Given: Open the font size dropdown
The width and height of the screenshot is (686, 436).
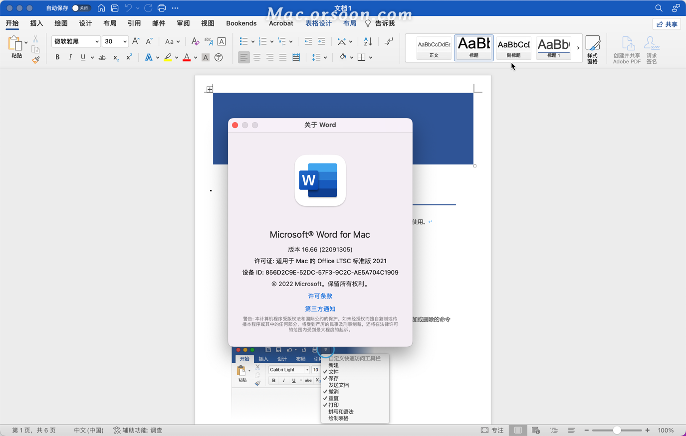Looking at the screenshot, I should tap(125, 41).
